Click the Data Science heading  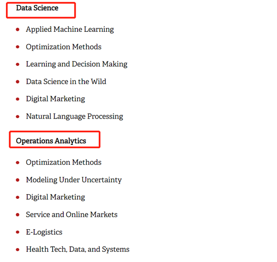pos(37,8)
